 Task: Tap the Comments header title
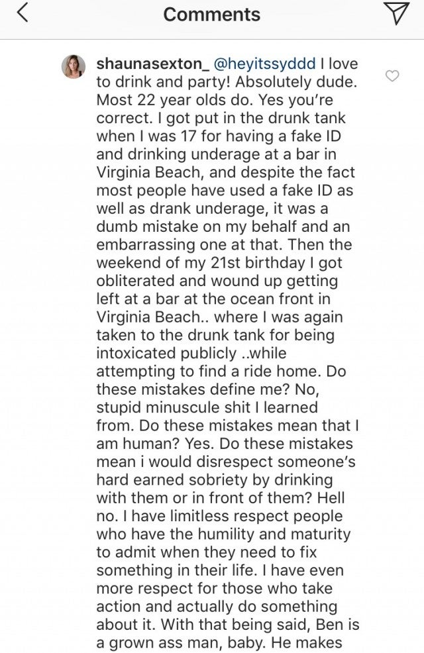click(x=211, y=15)
